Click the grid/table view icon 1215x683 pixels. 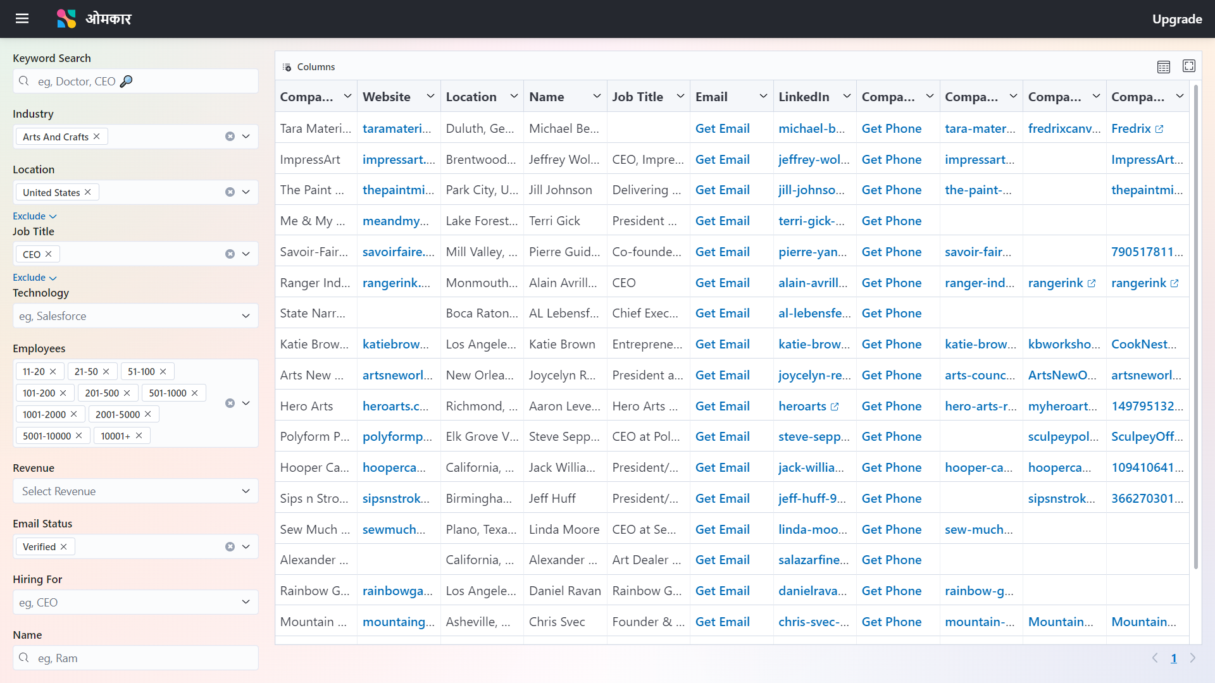[x=1163, y=66]
